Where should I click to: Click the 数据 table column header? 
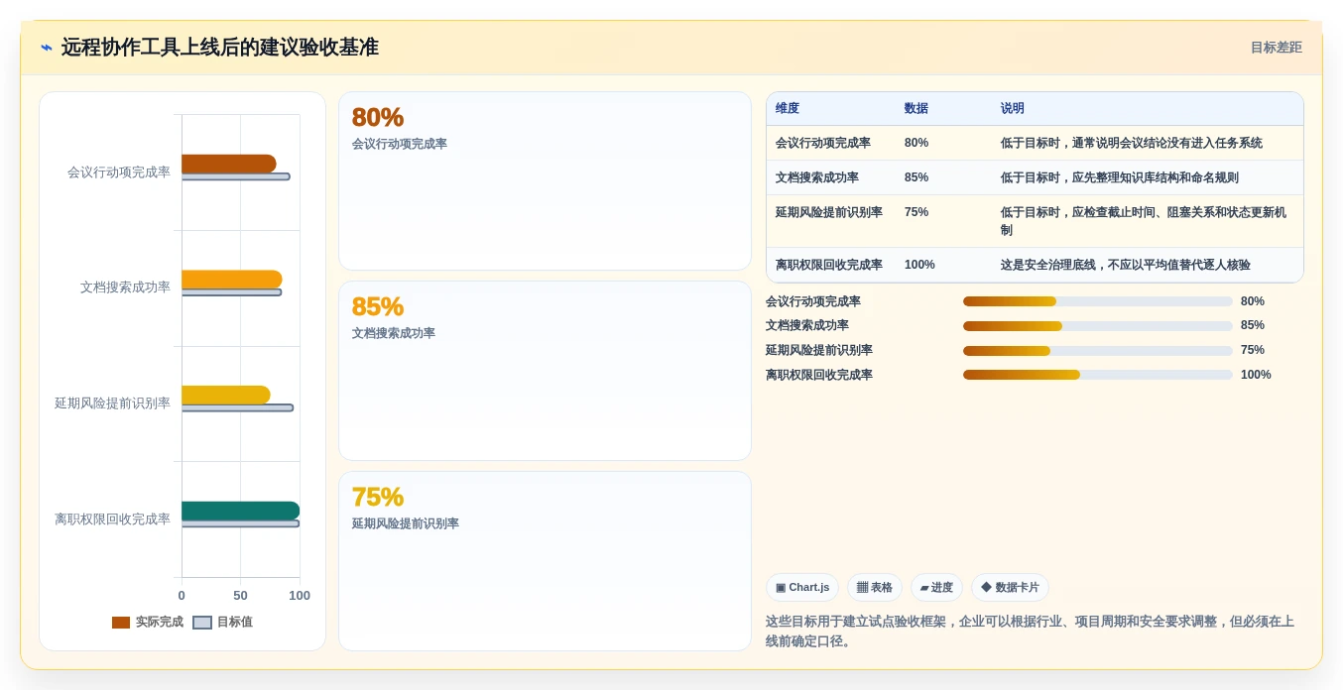916,109
